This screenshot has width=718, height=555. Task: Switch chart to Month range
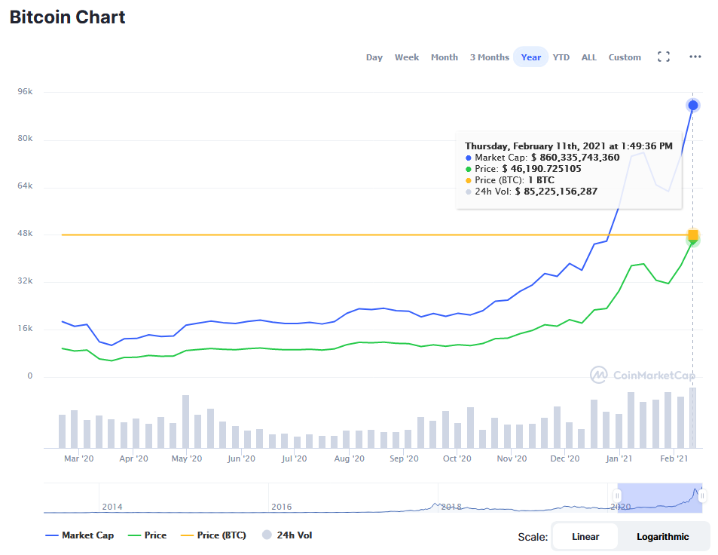pos(444,57)
